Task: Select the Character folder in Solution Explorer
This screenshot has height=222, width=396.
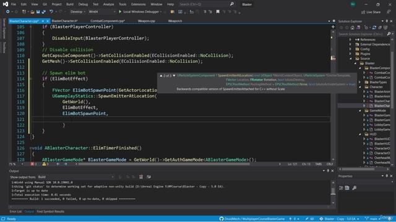Action: pos(376,87)
